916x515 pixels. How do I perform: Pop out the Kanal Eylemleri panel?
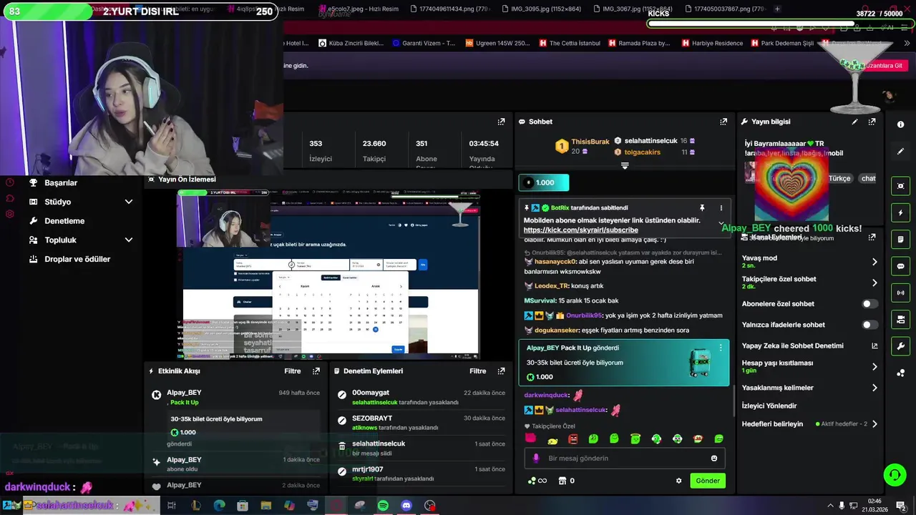click(x=872, y=237)
